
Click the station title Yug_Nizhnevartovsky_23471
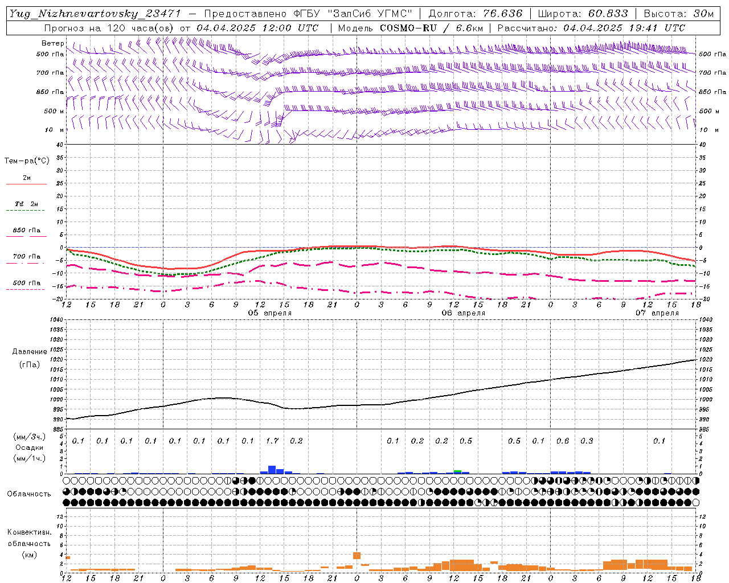click(96, 14)
